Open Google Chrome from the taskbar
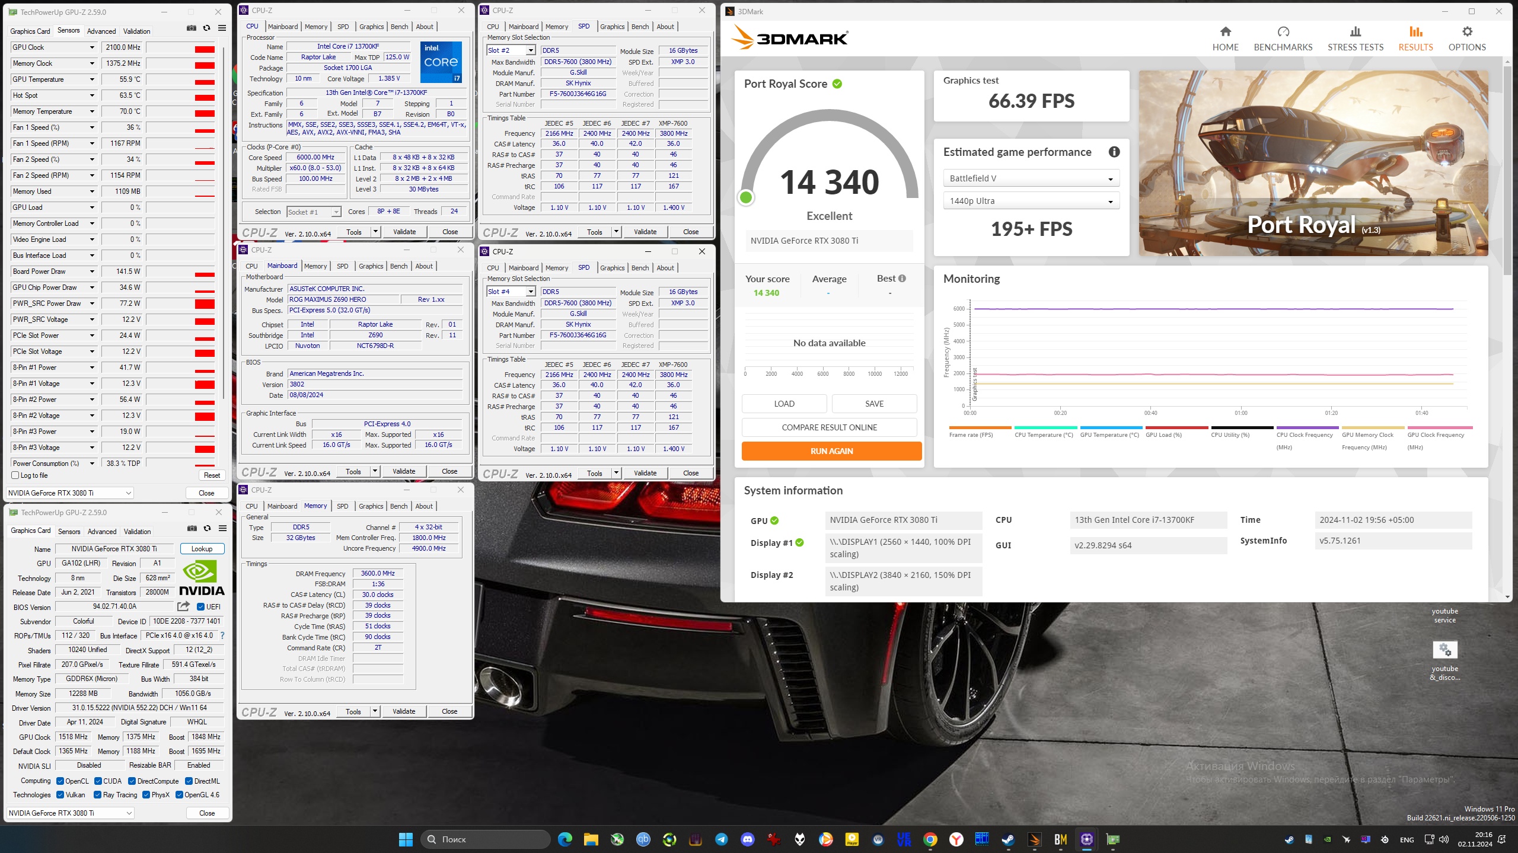The height and width of the screenshot is (853, 1518). 930,839
